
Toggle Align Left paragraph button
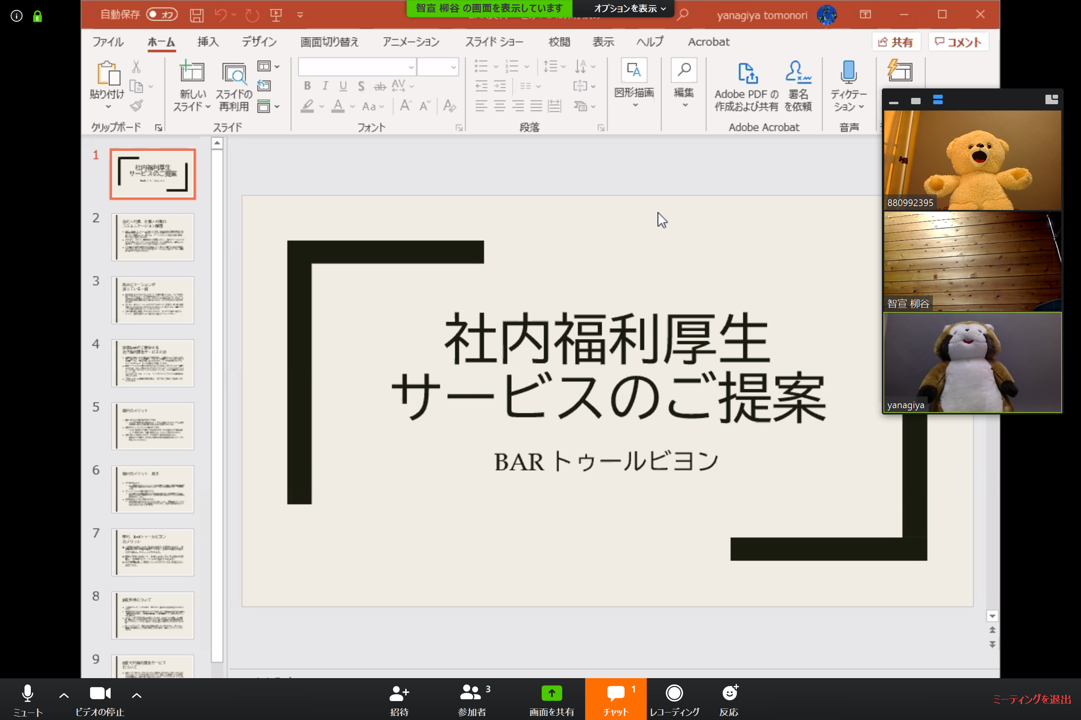[x=481, y=106]
